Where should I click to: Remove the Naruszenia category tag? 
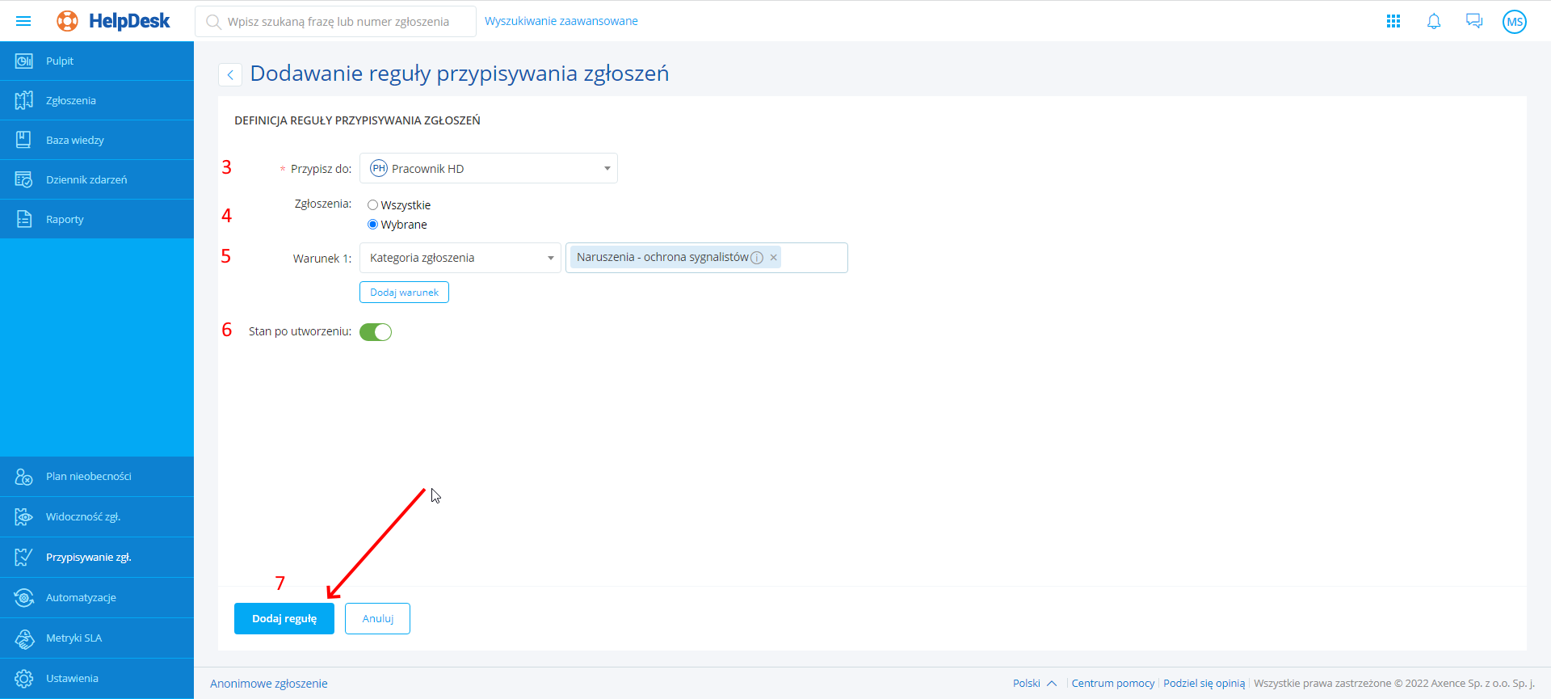point(773,258)
